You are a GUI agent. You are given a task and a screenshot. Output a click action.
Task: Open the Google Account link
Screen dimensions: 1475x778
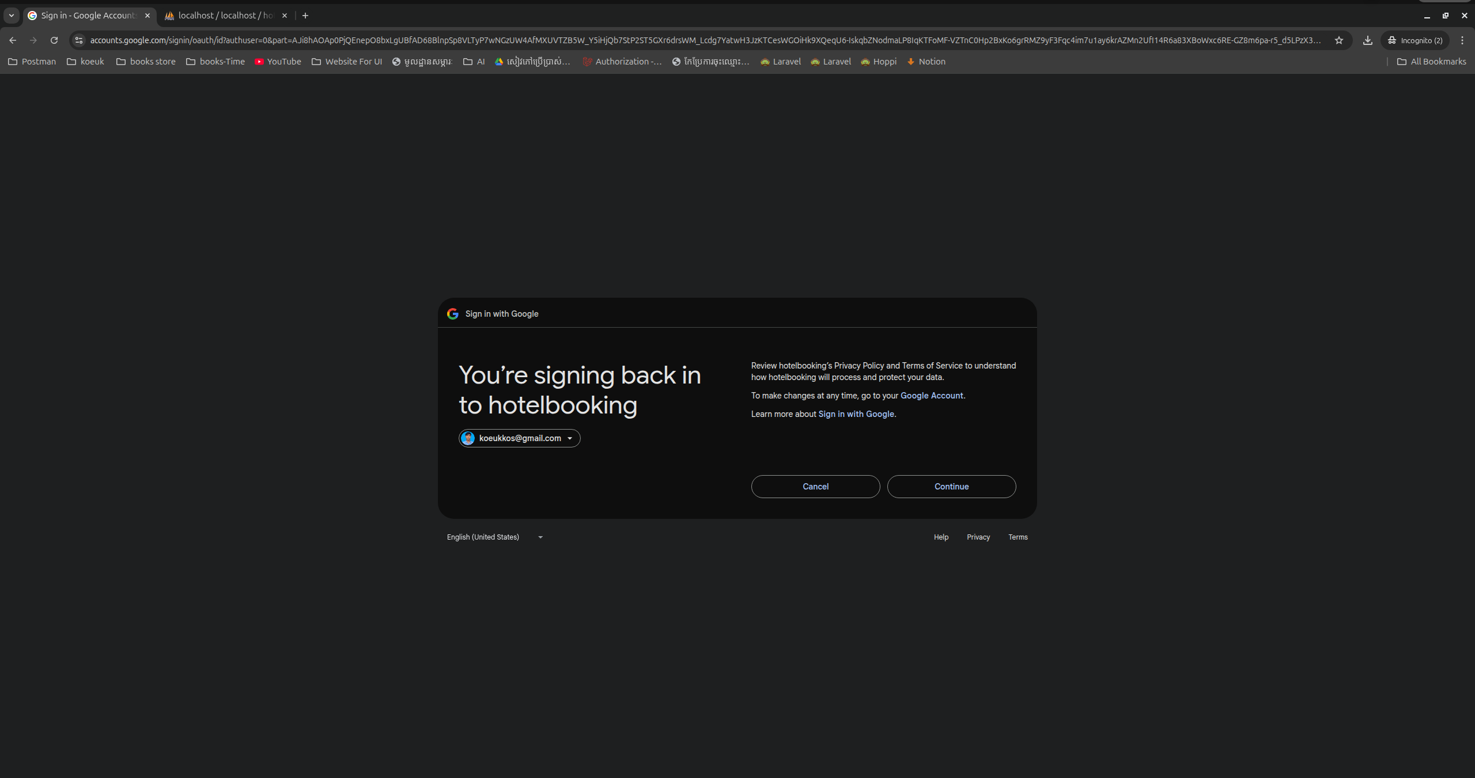[x=932, y=396]
